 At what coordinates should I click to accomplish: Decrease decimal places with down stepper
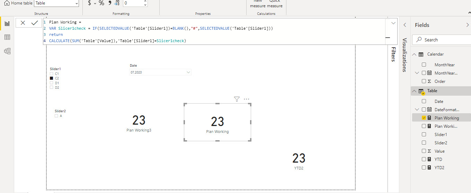pos(145,5)
